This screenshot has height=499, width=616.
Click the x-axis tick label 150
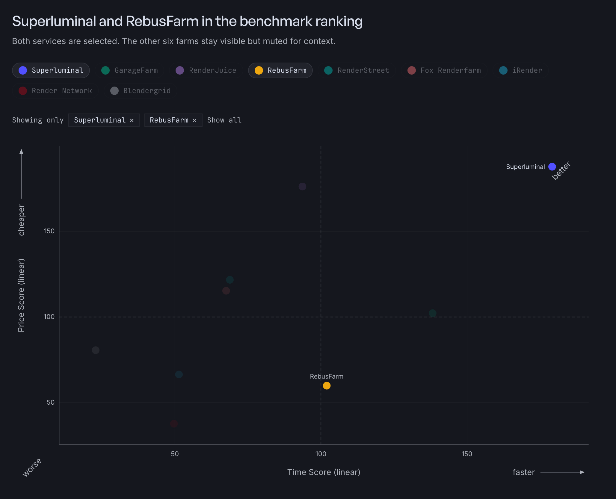click(467, 454)
